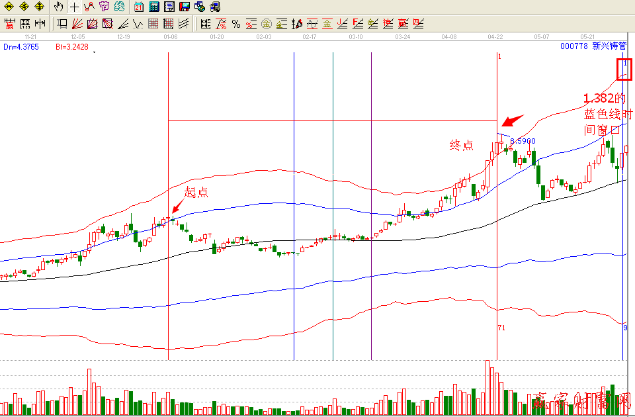Image resolution: width=635 pixels, height=417 pixels.
Task: Open the calendar icon showing 21
Action: (x=138, y=7)
